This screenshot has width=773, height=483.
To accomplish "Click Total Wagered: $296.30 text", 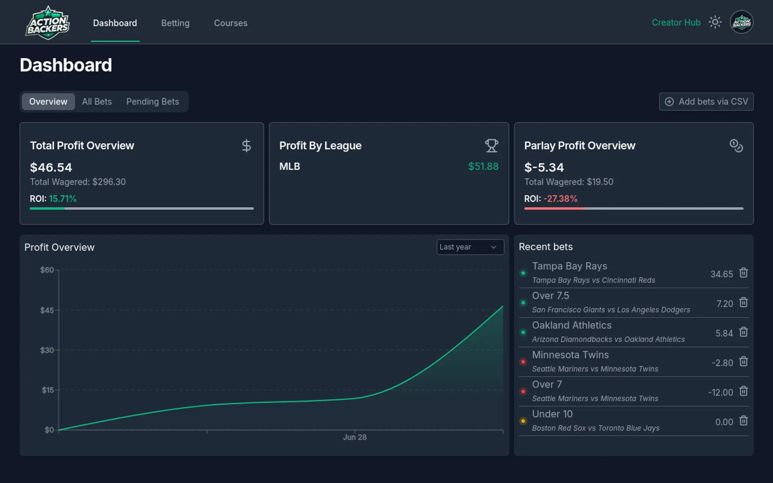I will (x=78, y=182).
